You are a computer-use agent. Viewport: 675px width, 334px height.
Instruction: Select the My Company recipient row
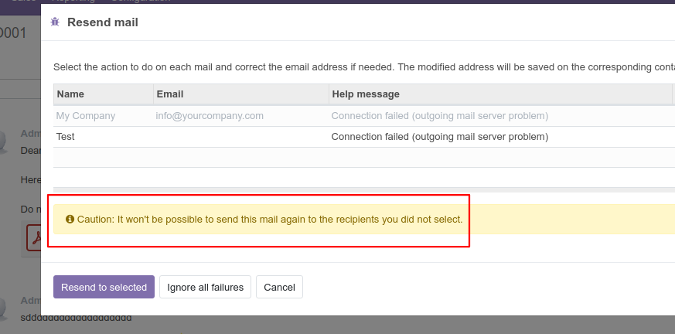364,116
